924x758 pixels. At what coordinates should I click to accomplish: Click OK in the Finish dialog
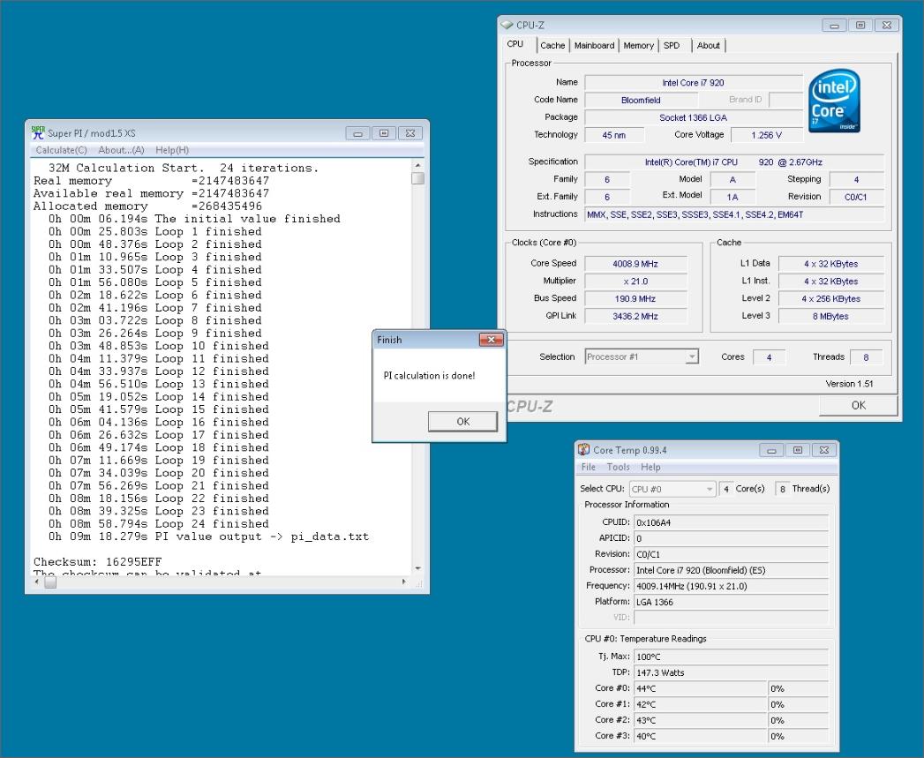pos(463,422)
